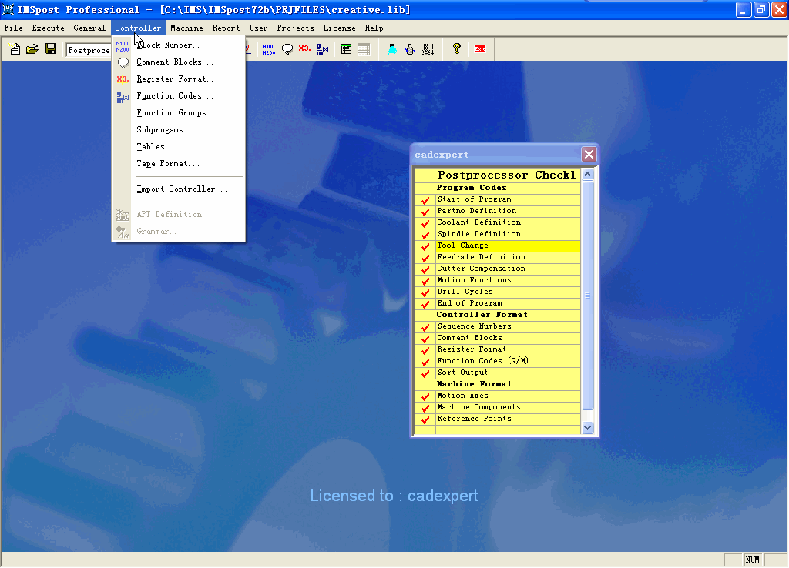Click the green table toolbar icon
Viewport: 789px width, 568px height.
pos(346,49)
